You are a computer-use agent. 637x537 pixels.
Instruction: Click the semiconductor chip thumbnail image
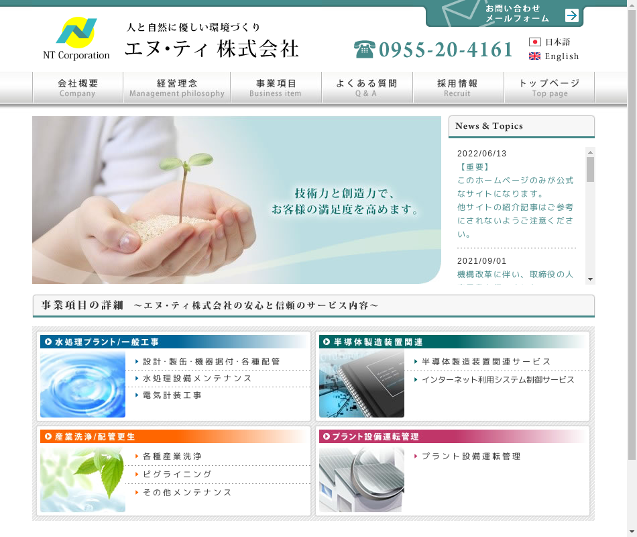361,384
